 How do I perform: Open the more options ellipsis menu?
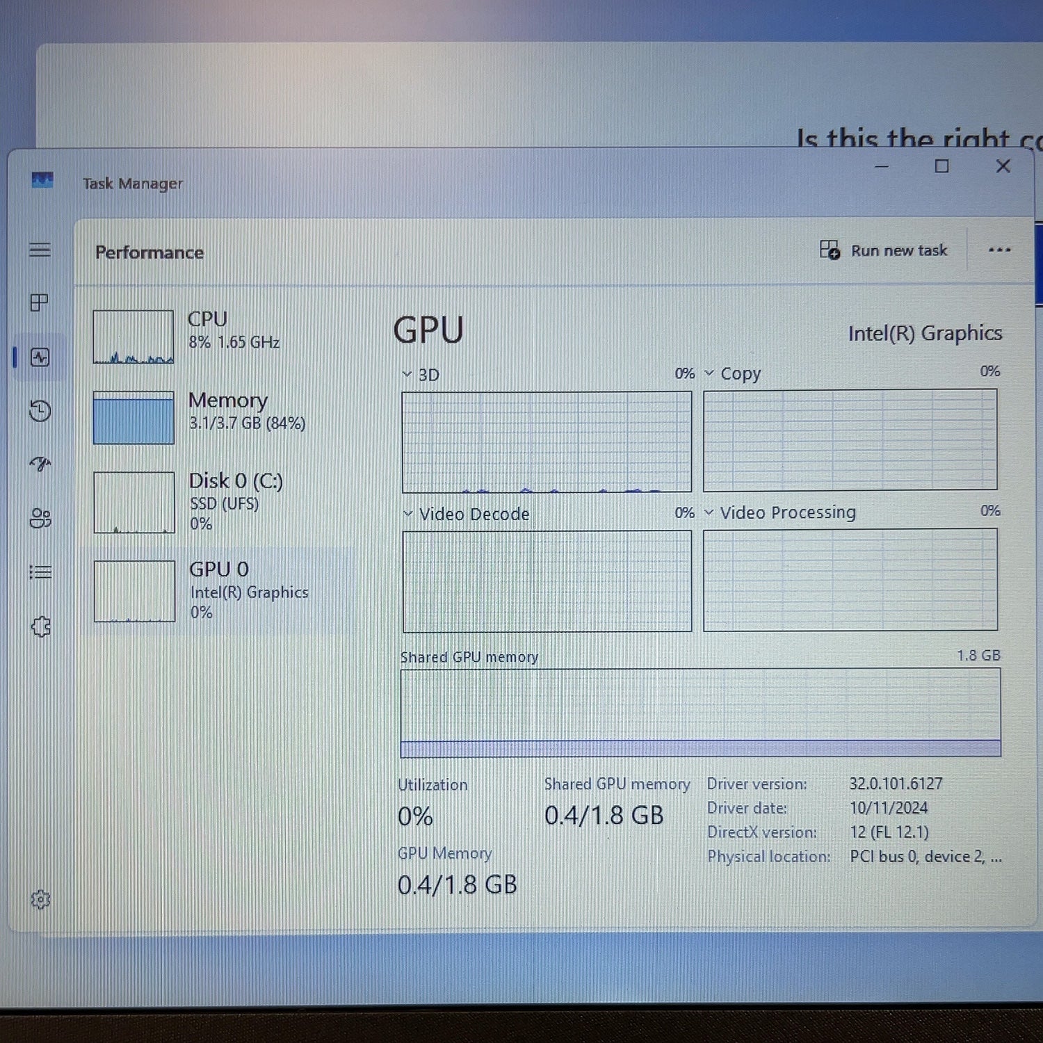(999, 250)
